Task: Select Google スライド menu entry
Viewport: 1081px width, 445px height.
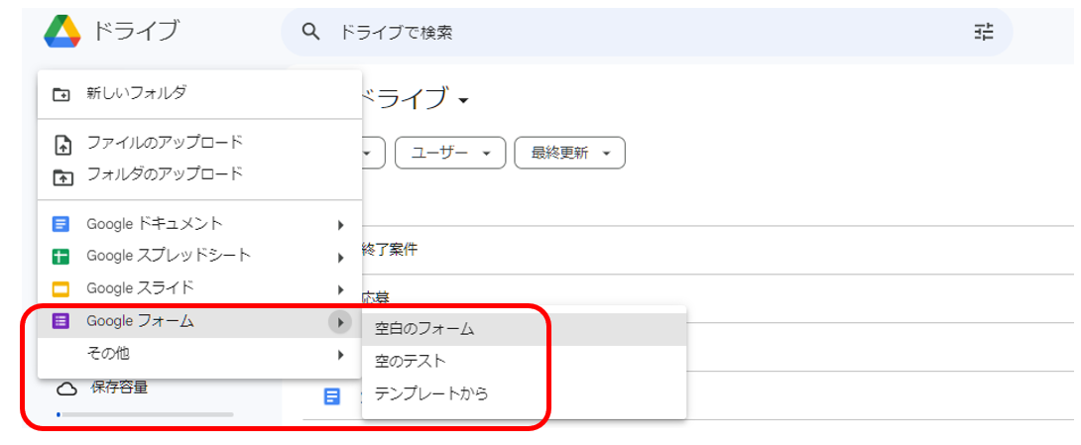Action: point(200,288)
